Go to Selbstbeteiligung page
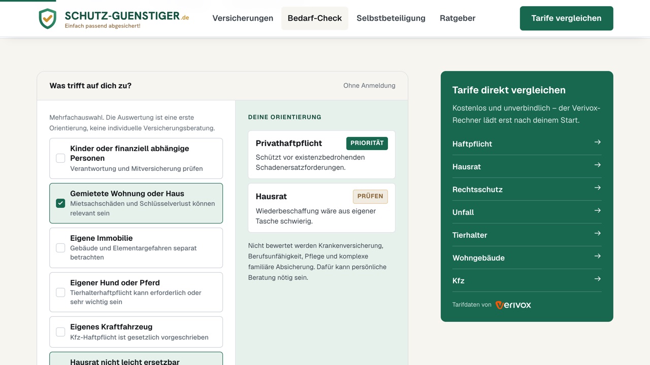The width and height of the screenshot is (650, 365). click(x=391, y=18)
